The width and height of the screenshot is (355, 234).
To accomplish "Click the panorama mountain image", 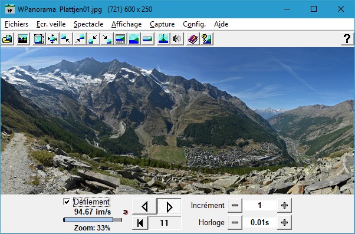I will pos(177,121).
